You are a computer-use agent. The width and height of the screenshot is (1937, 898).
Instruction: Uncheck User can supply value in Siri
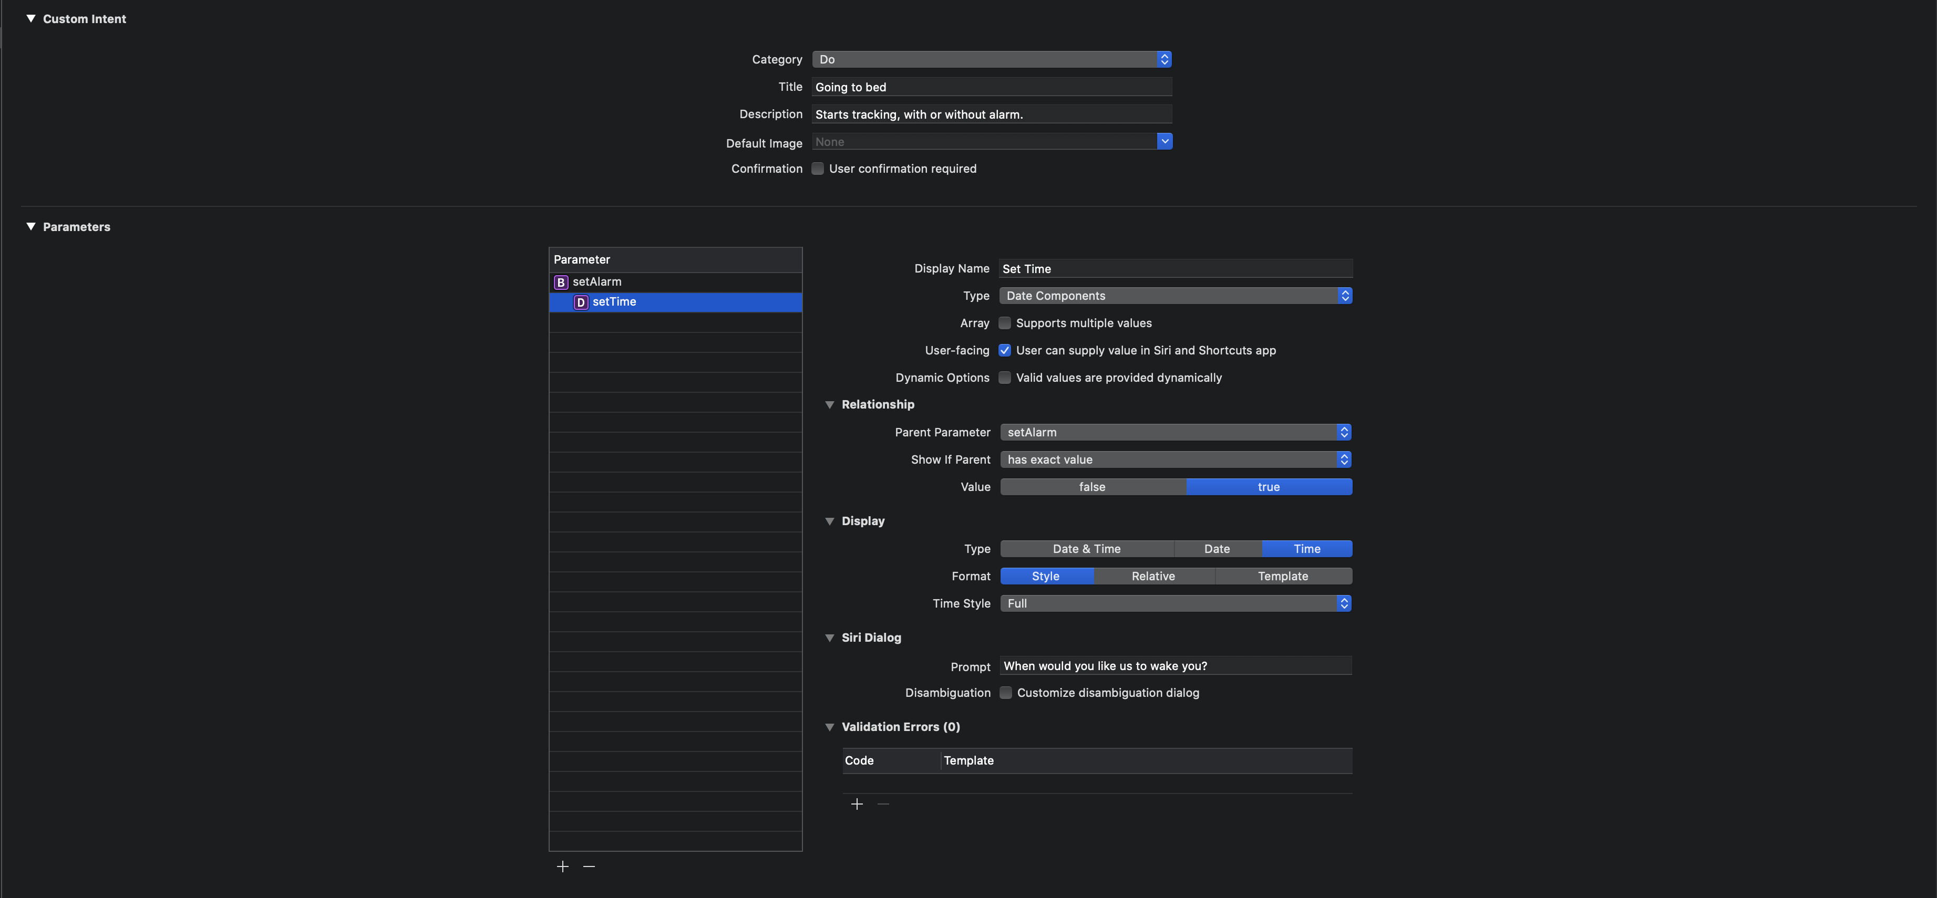[1005, 350]
